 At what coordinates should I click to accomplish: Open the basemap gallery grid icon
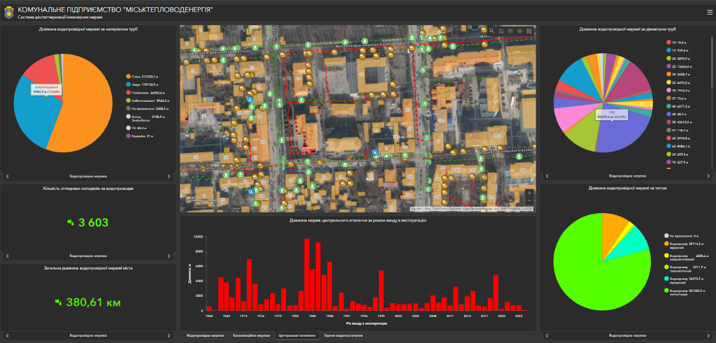point(529,31)
